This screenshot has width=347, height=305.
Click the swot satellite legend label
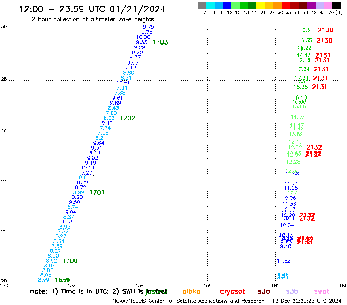pyautogui.click(x=322, y=291)
